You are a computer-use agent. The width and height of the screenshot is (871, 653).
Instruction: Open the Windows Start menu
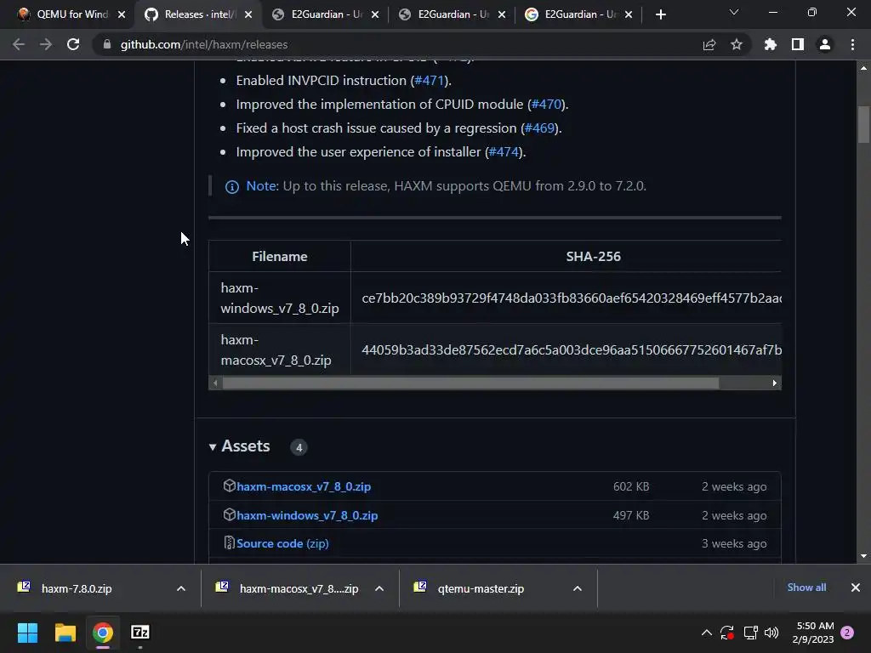(27, 633)
